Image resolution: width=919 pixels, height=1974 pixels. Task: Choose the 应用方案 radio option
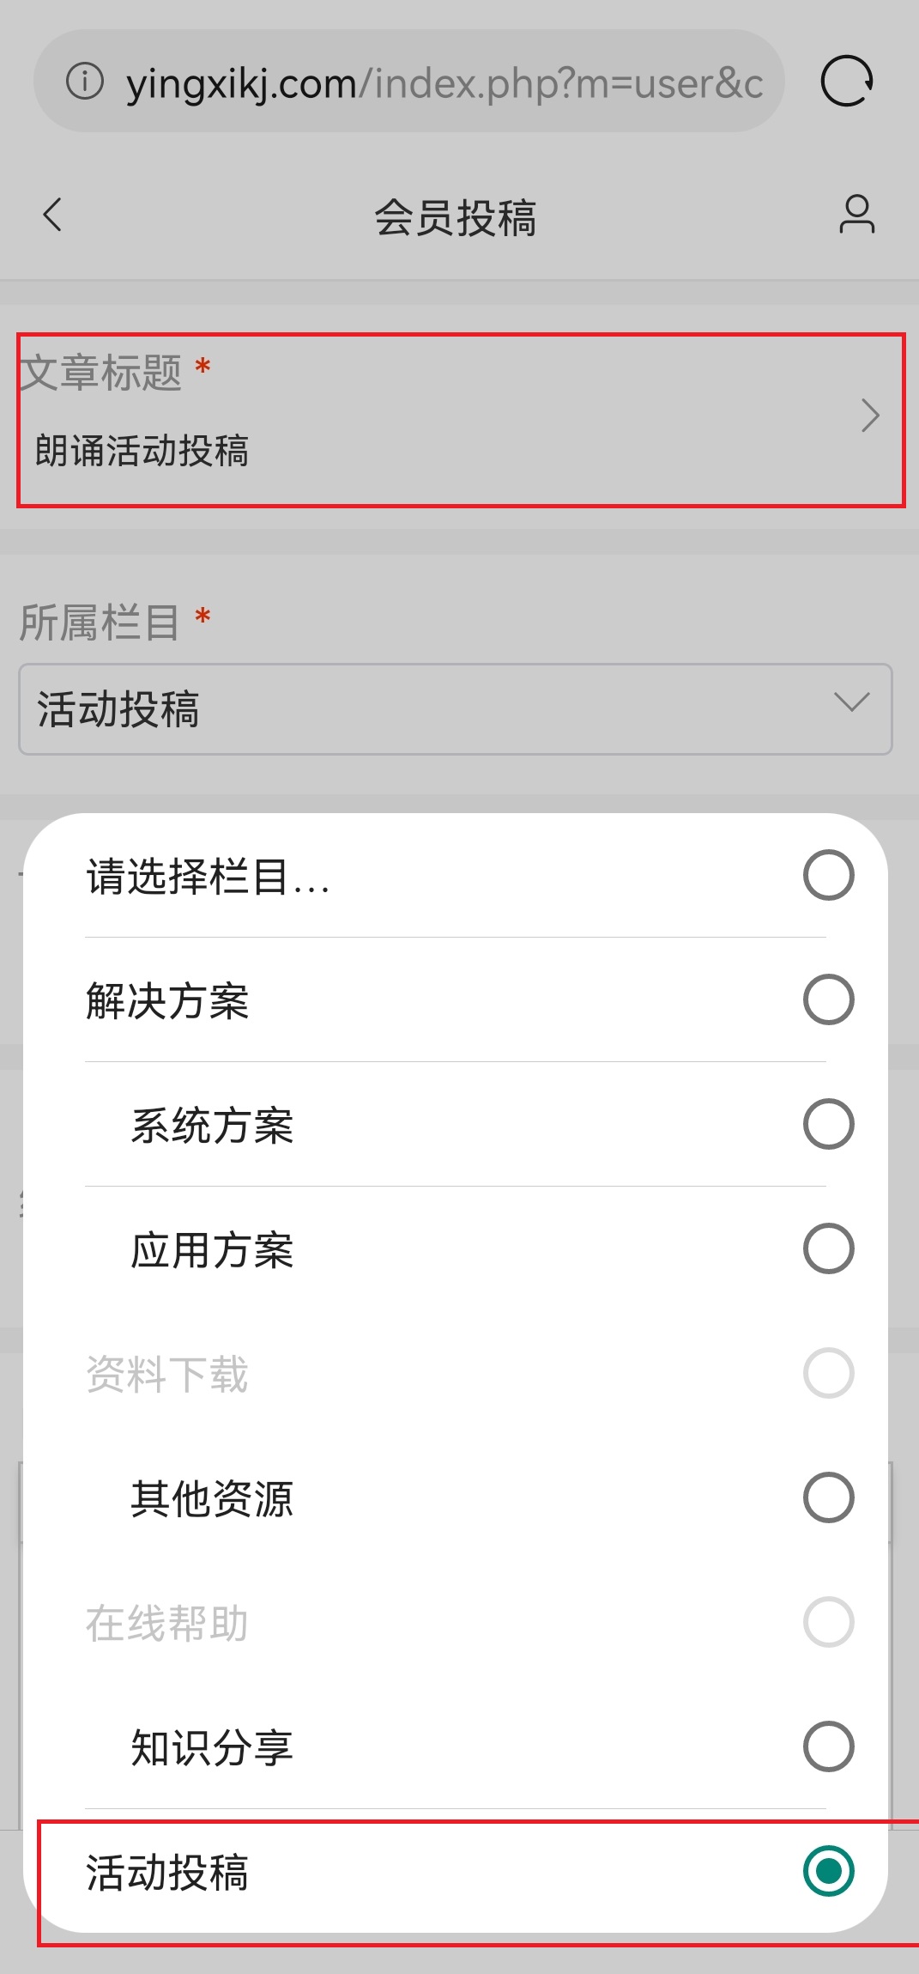tap(828, 1248)
